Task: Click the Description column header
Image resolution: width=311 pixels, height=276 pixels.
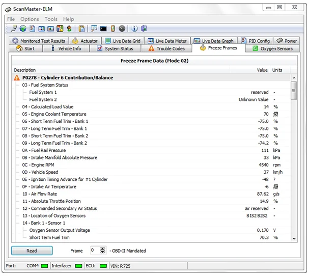Action: [121, 70]
